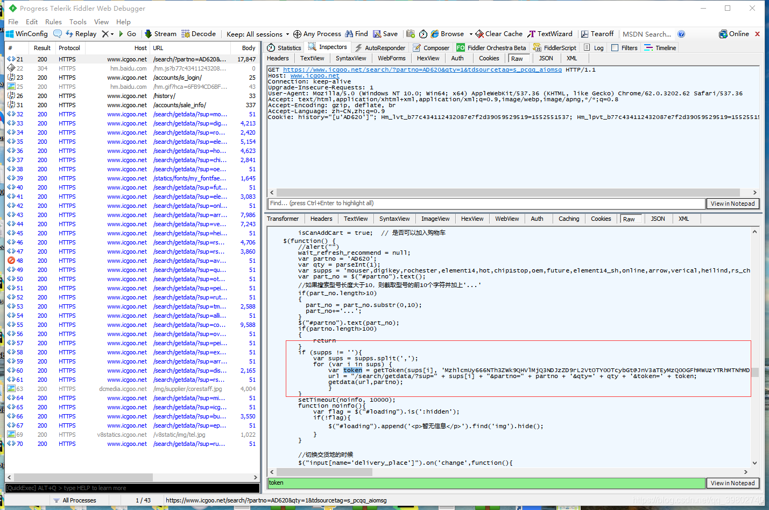Screen dimensions: 769x510
Task: Open the Host www.icgoo.net link
Action: coord(315,75)
